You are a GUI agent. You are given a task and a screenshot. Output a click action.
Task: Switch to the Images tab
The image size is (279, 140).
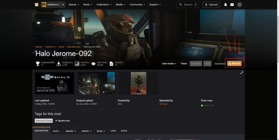point(71,131)
